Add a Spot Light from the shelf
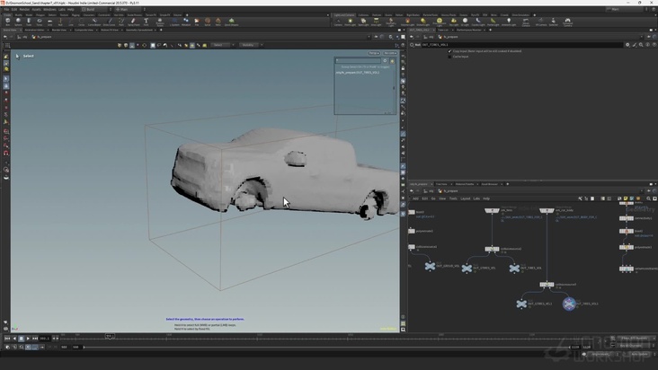Viewport: 658px width, 370px height. (363, 22)
